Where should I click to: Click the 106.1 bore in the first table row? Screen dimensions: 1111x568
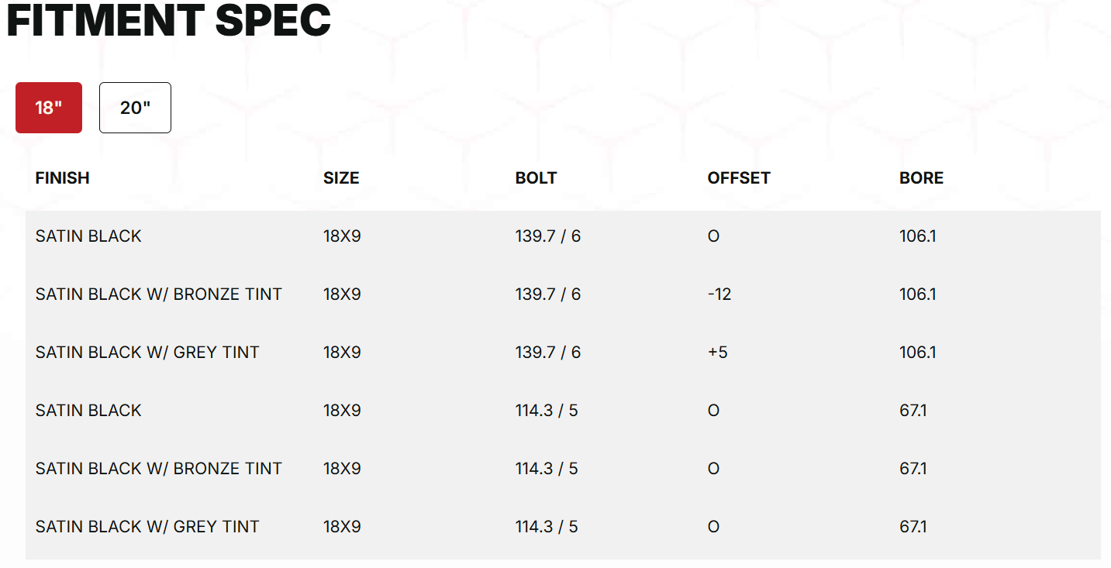click(918, 236)
